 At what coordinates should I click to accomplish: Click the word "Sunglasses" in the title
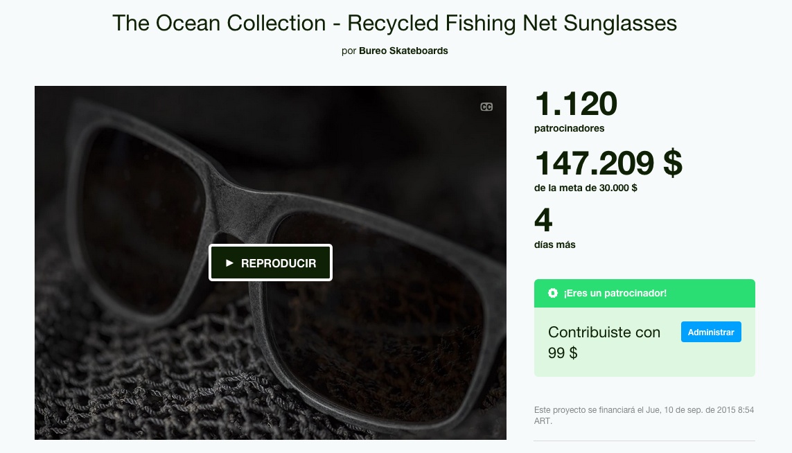[620, 23]
